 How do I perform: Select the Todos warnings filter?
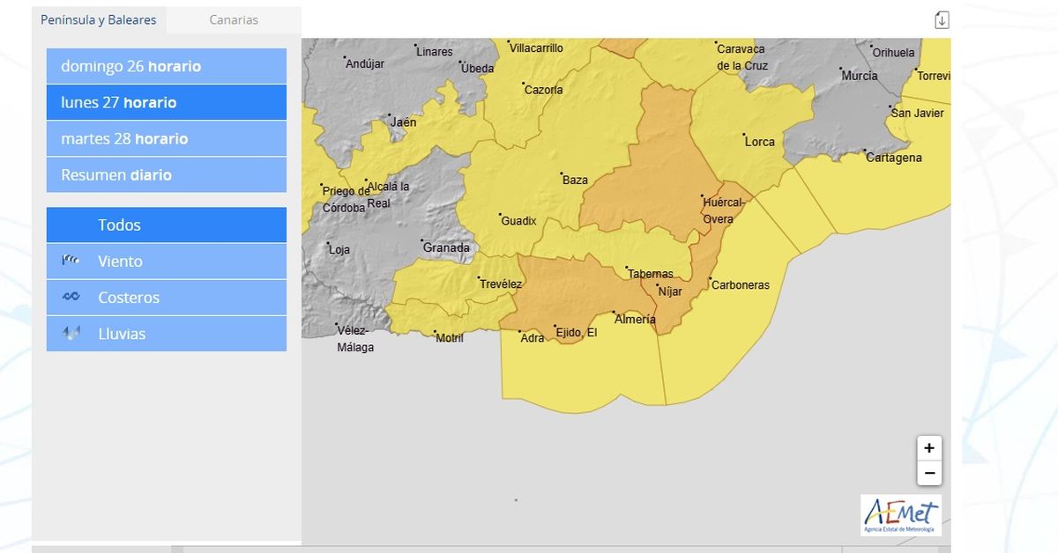click(167, 225)
